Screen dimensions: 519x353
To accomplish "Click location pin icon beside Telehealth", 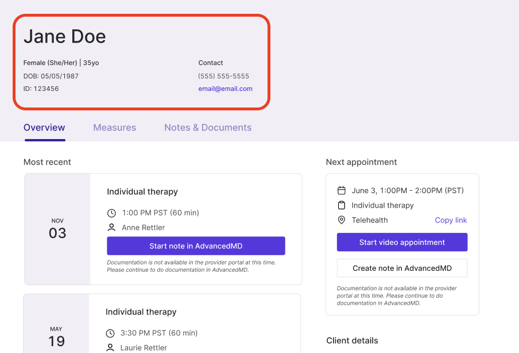I will point(341,220).
